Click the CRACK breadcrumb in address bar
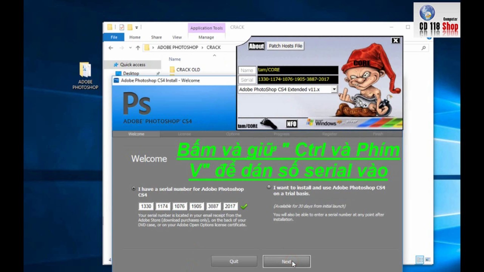Screen dimensions: 484x272 (214, 48)
